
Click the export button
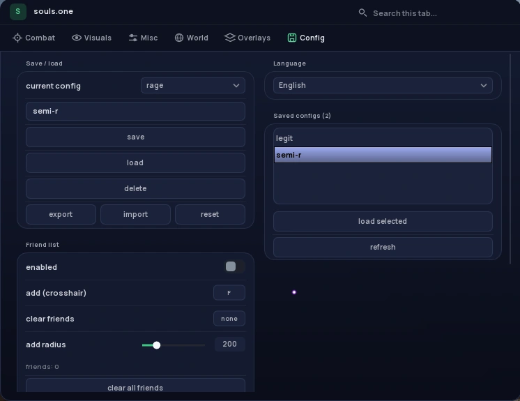61,215
